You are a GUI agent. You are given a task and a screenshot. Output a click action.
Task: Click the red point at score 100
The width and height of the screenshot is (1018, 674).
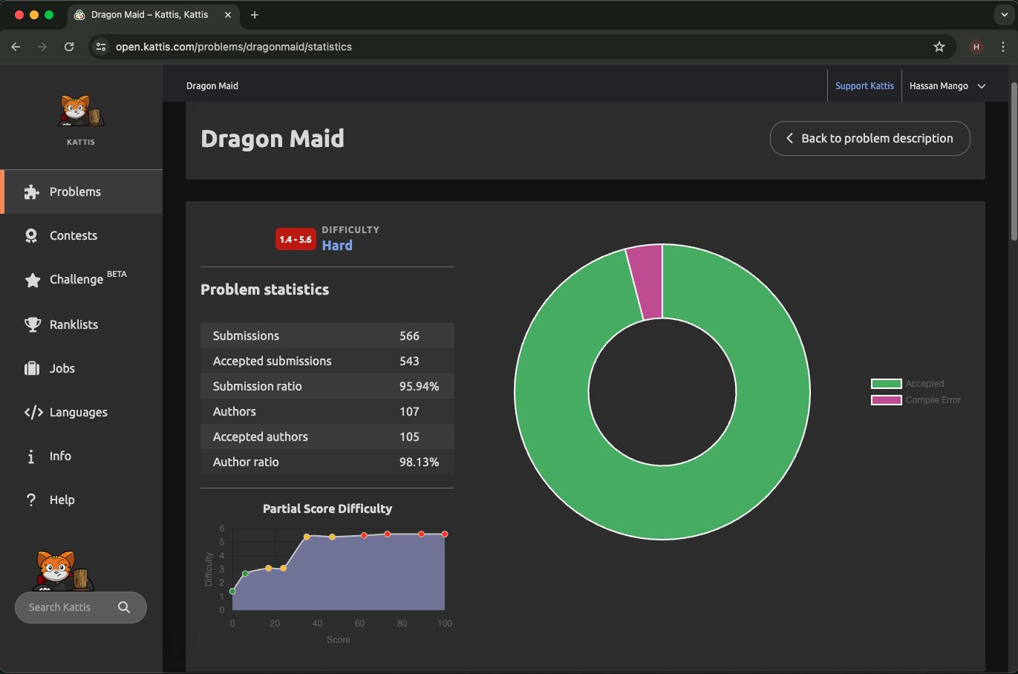pyautogui.click(x=445, y=534)
